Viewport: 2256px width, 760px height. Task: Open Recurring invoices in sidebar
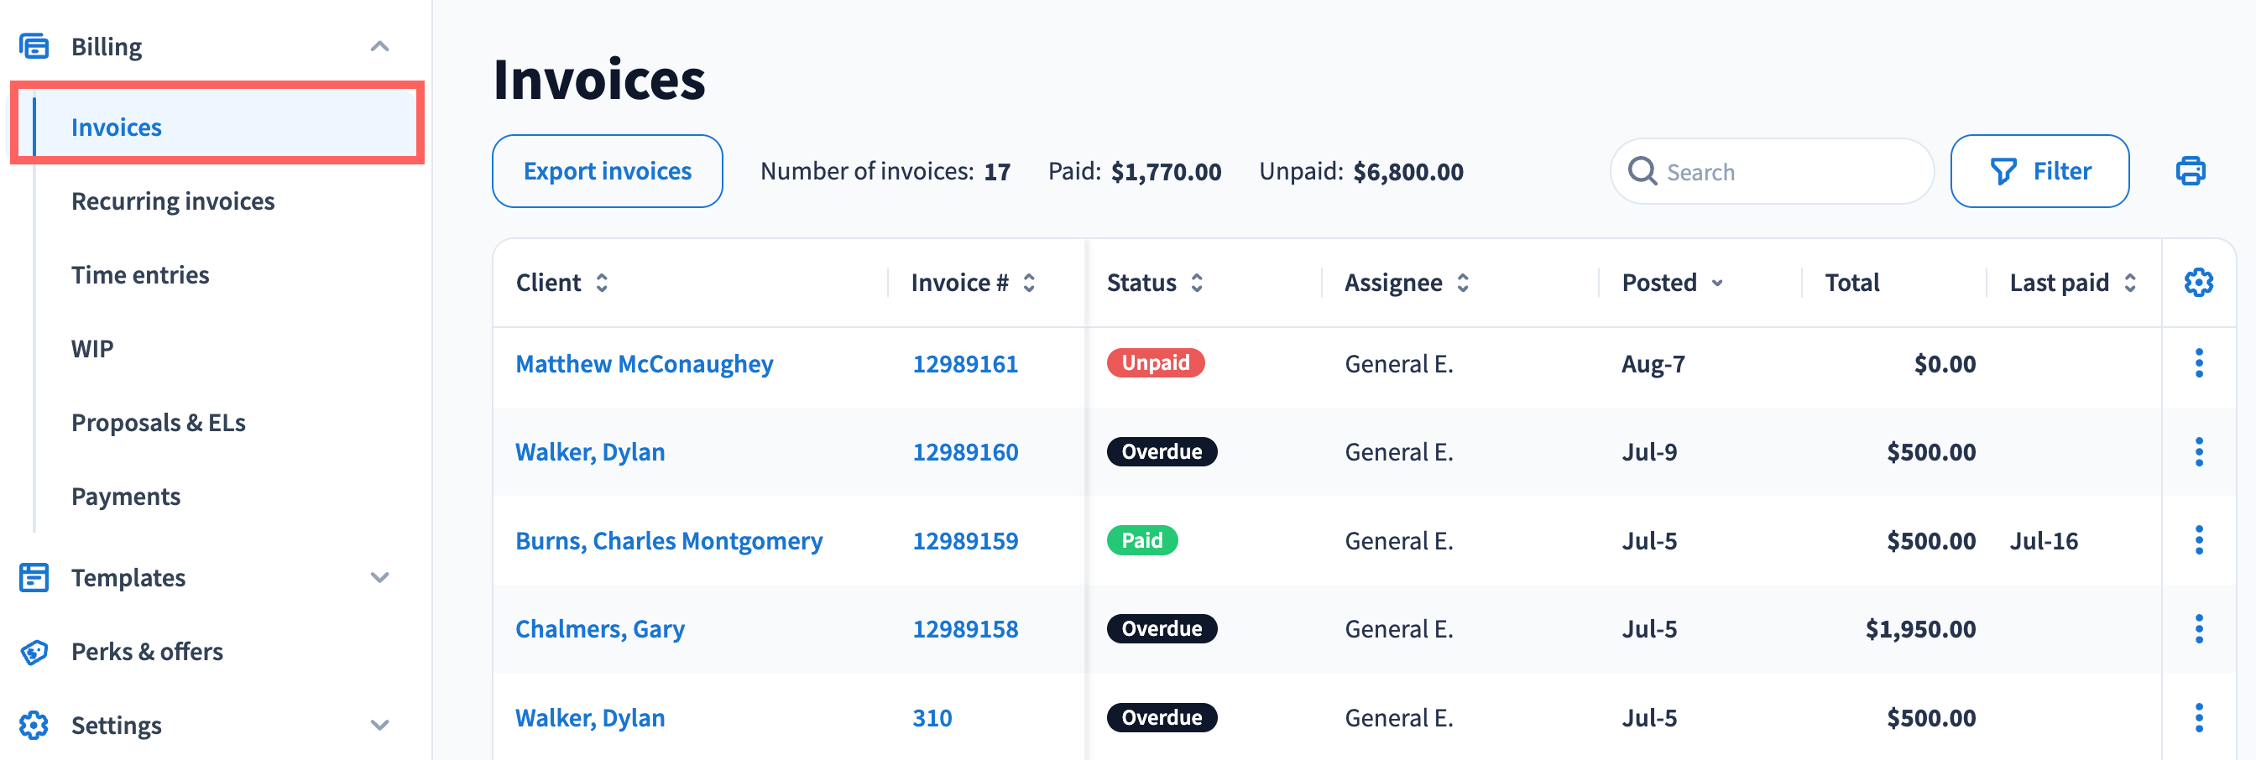click(x=173, y=201)
